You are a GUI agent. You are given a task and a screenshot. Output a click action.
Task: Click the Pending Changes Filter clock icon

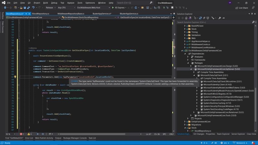pyautogui.click(x=195, y=18)
